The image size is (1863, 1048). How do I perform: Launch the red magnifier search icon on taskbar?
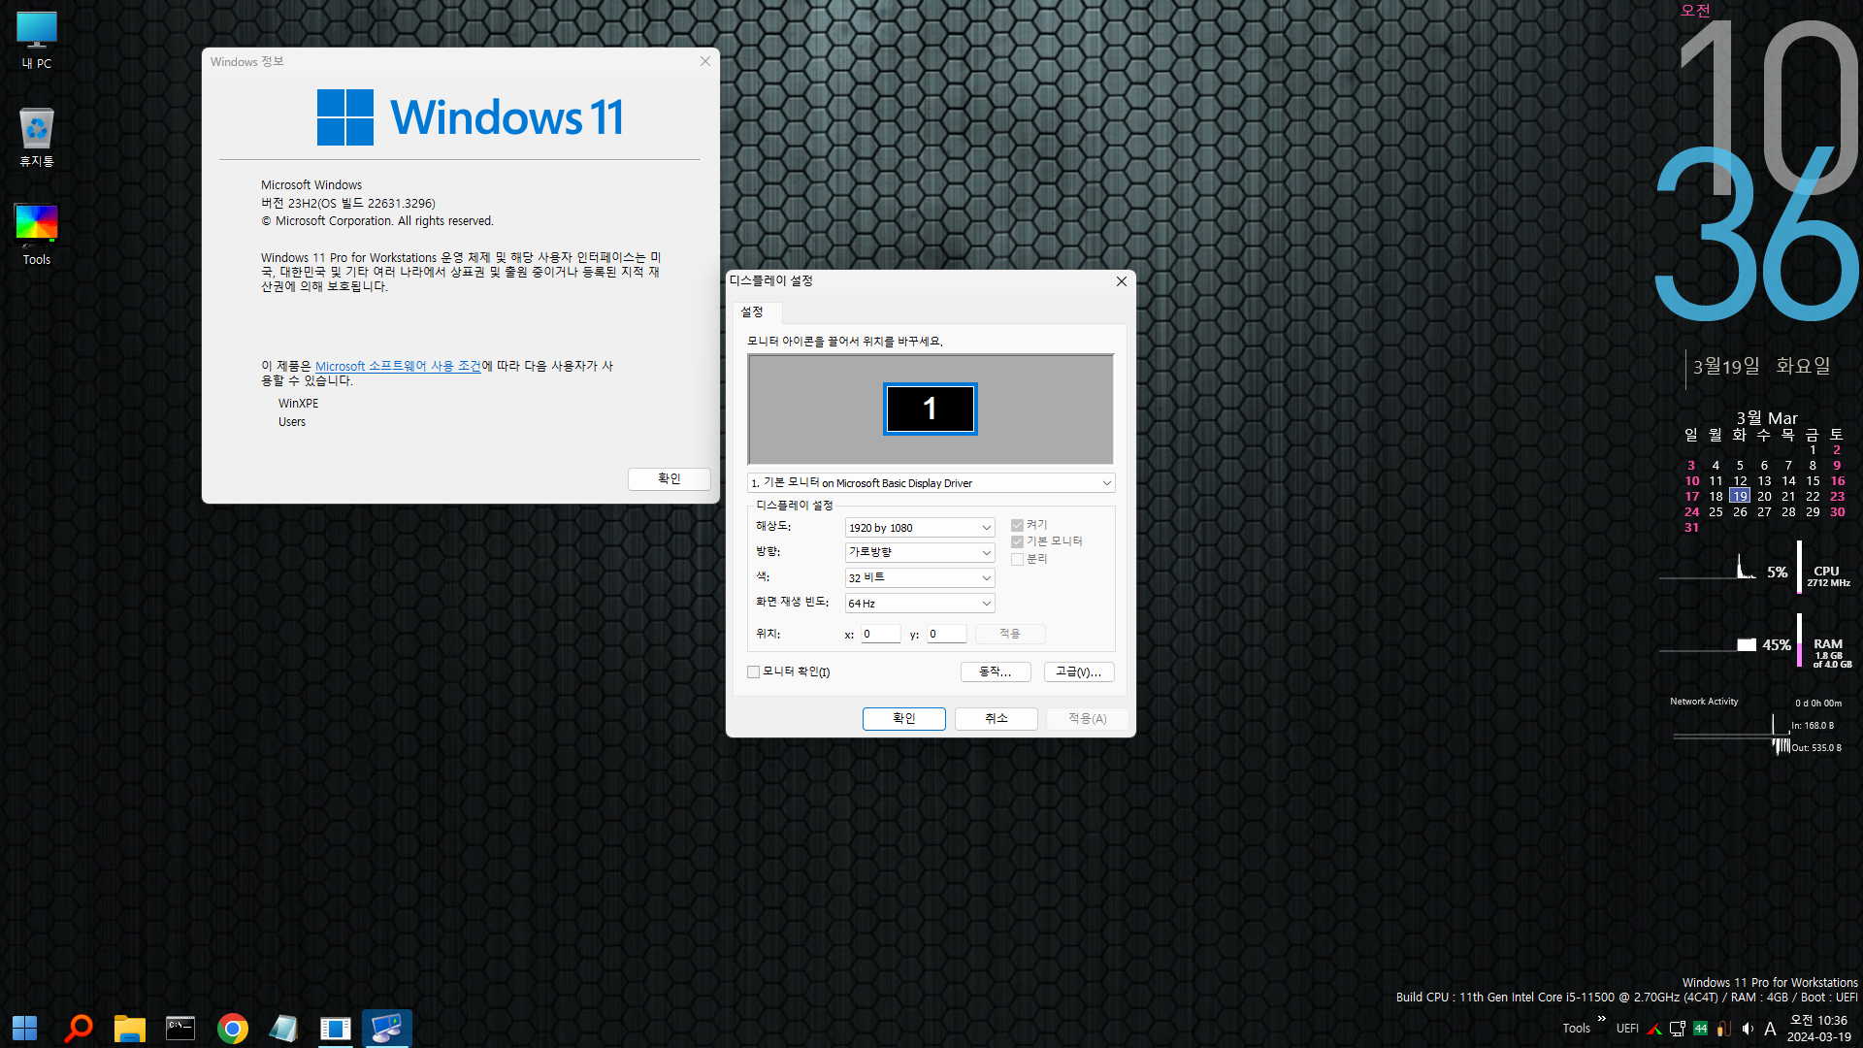click(x=78, y=1028)
